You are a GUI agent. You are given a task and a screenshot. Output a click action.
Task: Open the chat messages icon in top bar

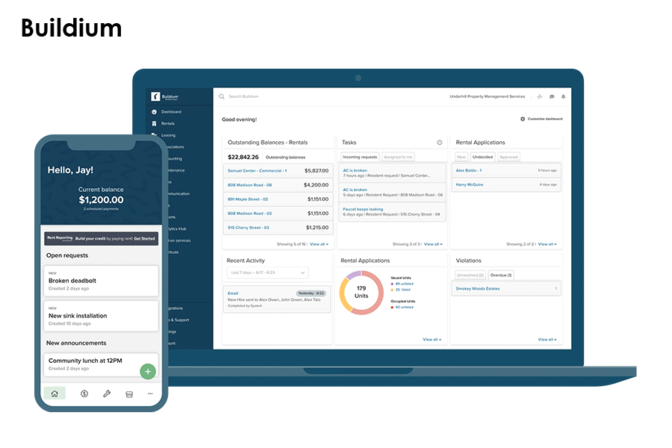click(552, 96)
